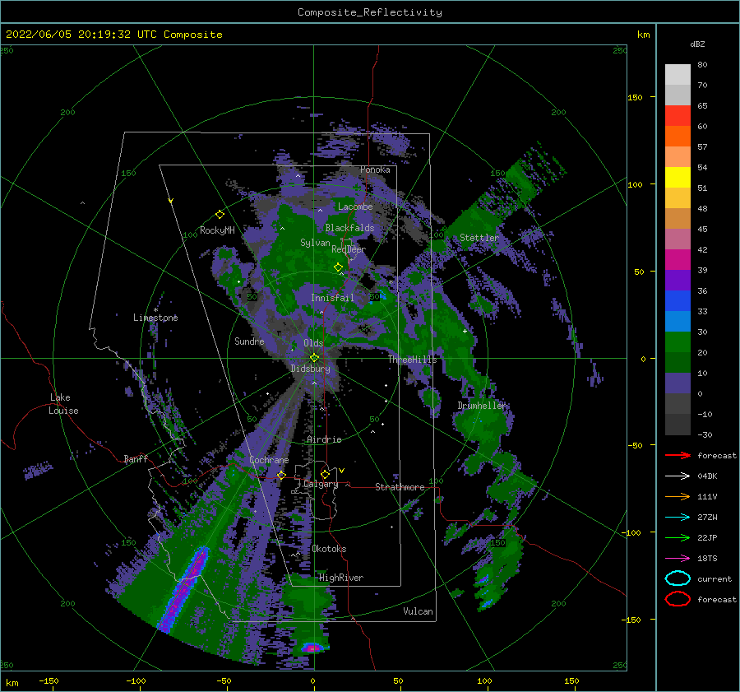Click the ThreeHills label
Image resolution: width=740 pixels, height=692 pixels.
coord(413,360)
